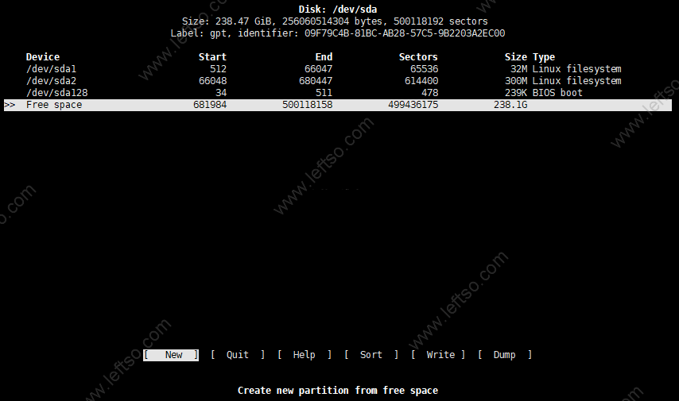Select the /dev/sda2 partition entry
679x401 pixels.
click(51, 81)
